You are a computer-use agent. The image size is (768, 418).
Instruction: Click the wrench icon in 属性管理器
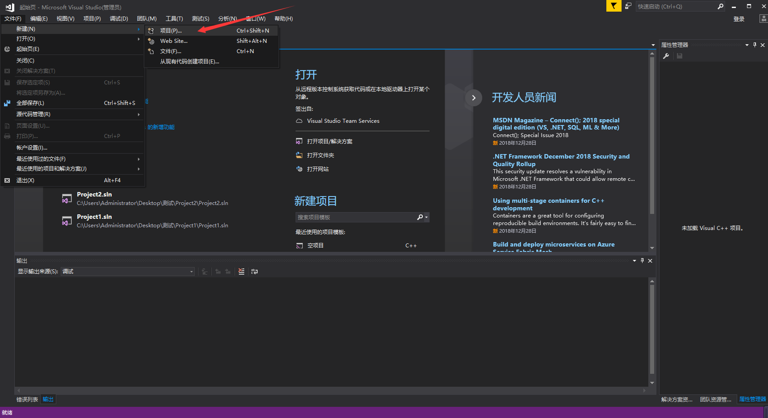[x=666, y=56]
